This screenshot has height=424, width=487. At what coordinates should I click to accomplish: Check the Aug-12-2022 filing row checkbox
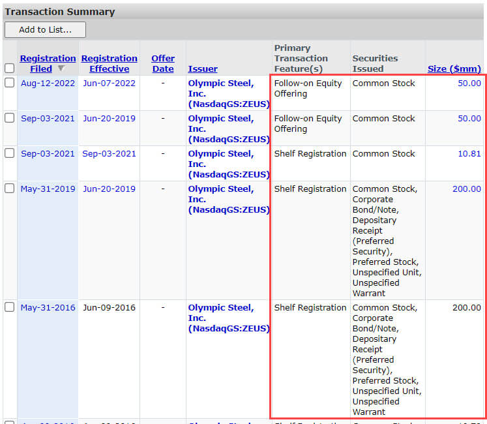pos(10,83)
